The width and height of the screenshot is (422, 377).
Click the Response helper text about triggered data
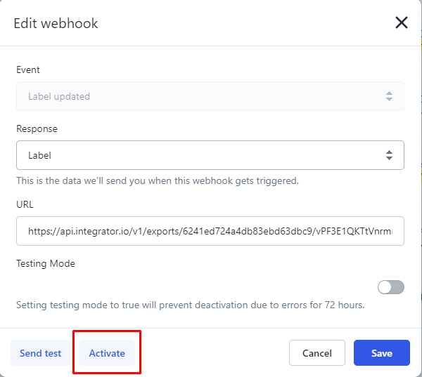pos(158,180)
